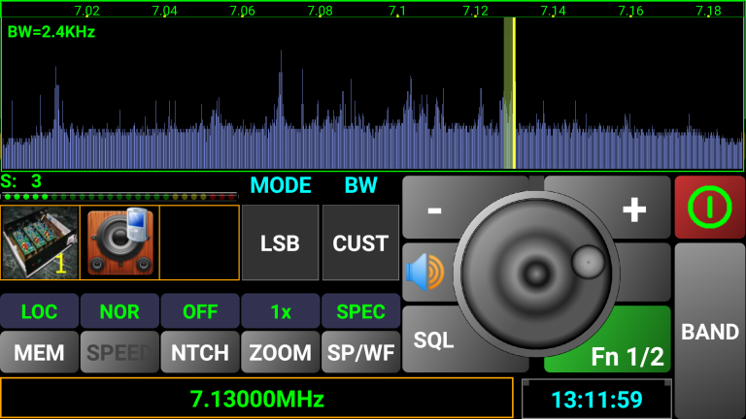Click the plus tuning button

634,209
